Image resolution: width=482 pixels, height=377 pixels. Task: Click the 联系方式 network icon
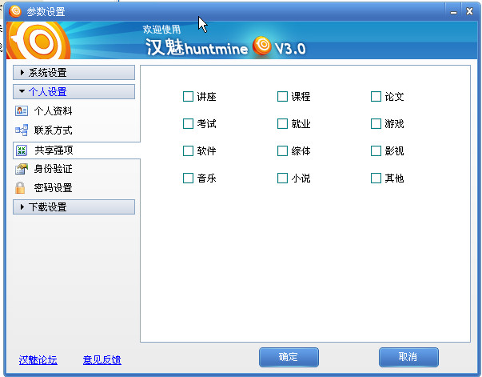(22, 130)
